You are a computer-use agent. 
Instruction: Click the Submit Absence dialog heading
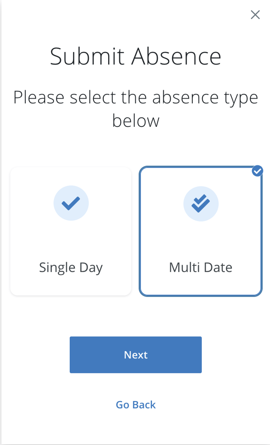136,56
